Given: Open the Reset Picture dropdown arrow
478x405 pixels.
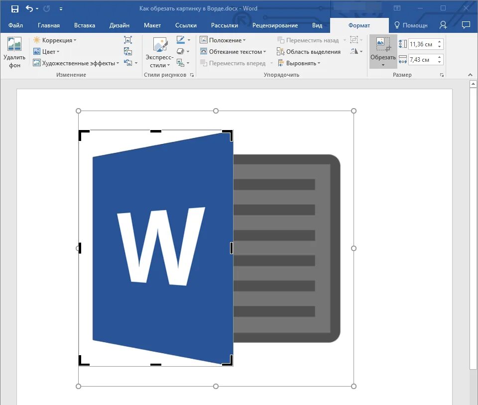Looking at the screenshot, I should click(x=136, y=63).
